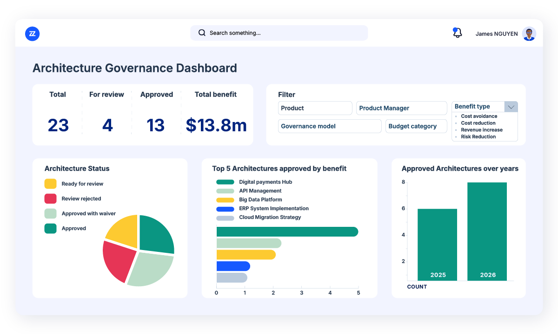Click the light green benefit bar
The image size is (558, 334).
[x=249, y=243]
